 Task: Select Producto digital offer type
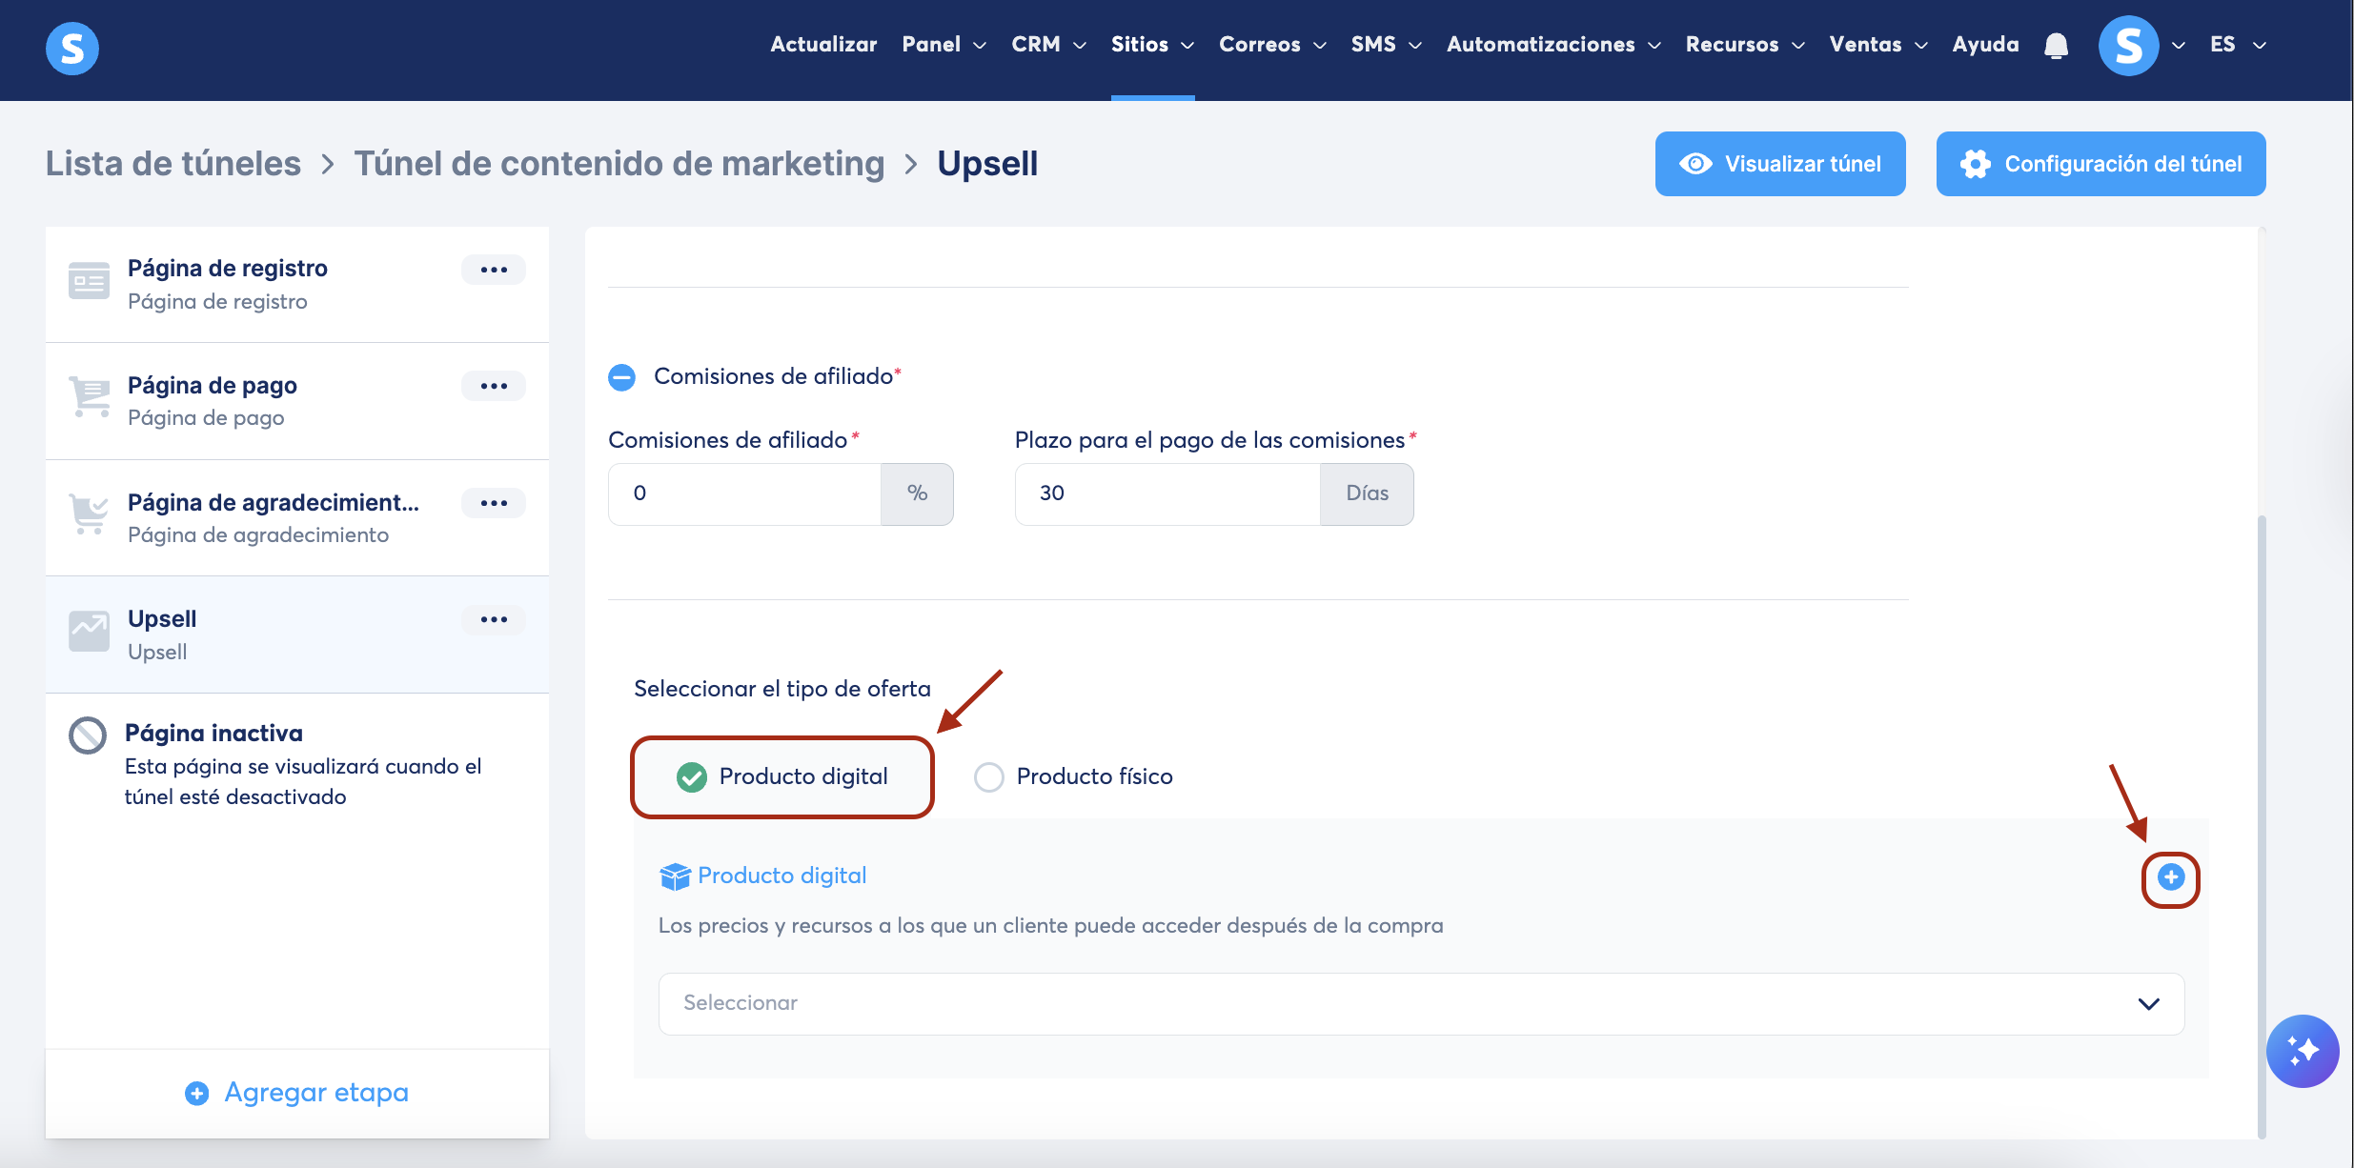[692, 777]
